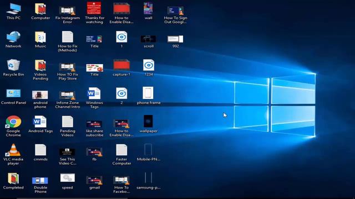
Task: Select the phone frame image file
Action: 149,96
